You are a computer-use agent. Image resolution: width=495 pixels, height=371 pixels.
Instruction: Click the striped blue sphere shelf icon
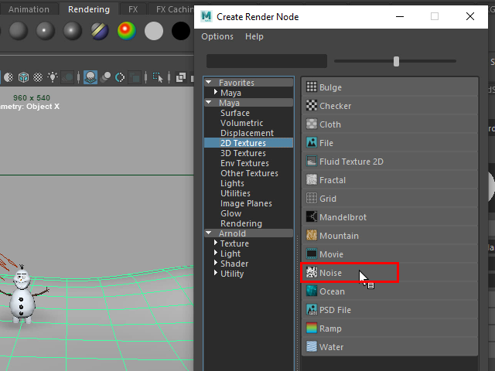pyautogui.click(x=99, y=31)
